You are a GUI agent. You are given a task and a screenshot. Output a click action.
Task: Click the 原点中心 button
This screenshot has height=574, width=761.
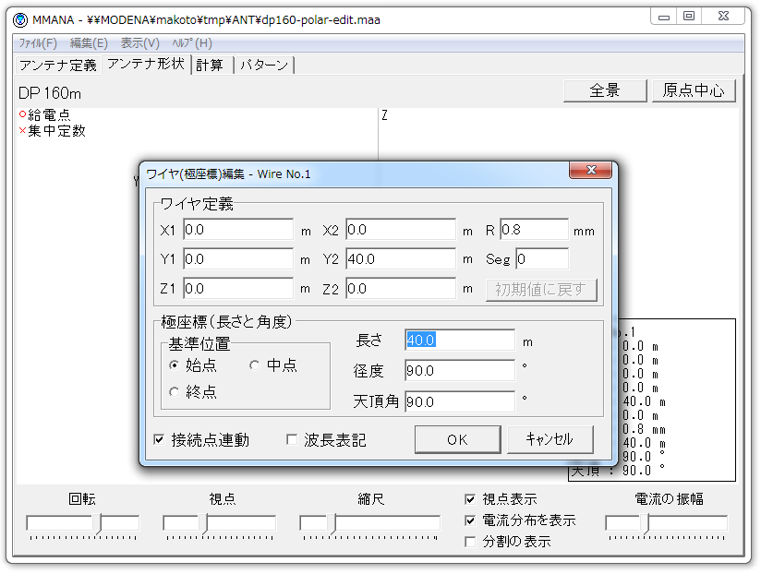[694, 90]
